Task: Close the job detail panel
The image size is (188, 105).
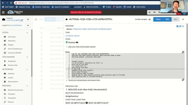Action: tap(183, 19)
